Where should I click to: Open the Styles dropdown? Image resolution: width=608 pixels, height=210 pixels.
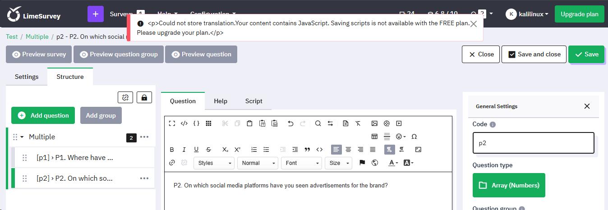click(x=214, y=163)
